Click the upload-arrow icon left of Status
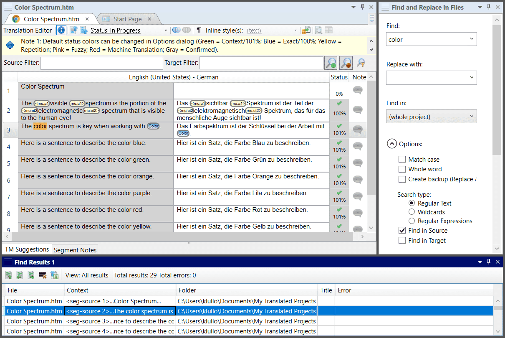The height and width of the screenshot is (338, 505). click(x=74, y=30)
